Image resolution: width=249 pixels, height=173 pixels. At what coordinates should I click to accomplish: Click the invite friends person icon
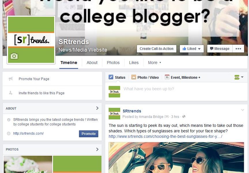(x=11, y=93)
